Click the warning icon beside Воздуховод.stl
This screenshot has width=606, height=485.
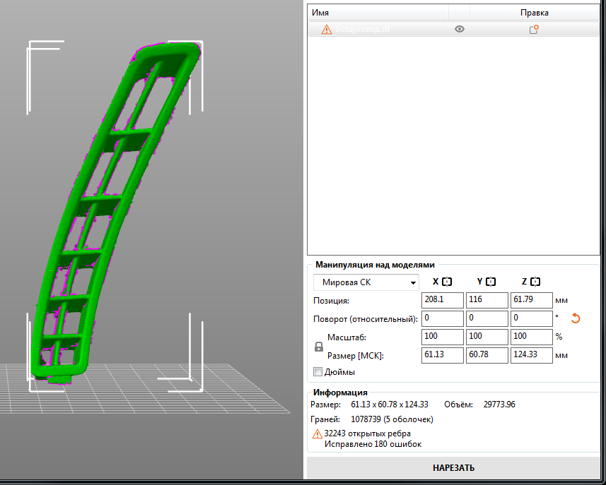[x=326, y=30]
